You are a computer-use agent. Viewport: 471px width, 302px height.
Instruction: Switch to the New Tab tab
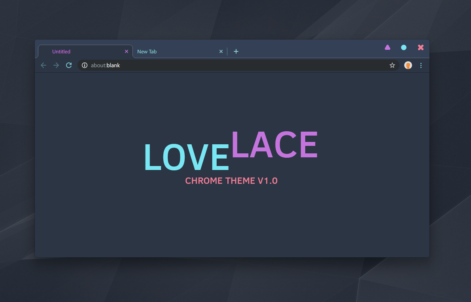click(x=174, y=51)
